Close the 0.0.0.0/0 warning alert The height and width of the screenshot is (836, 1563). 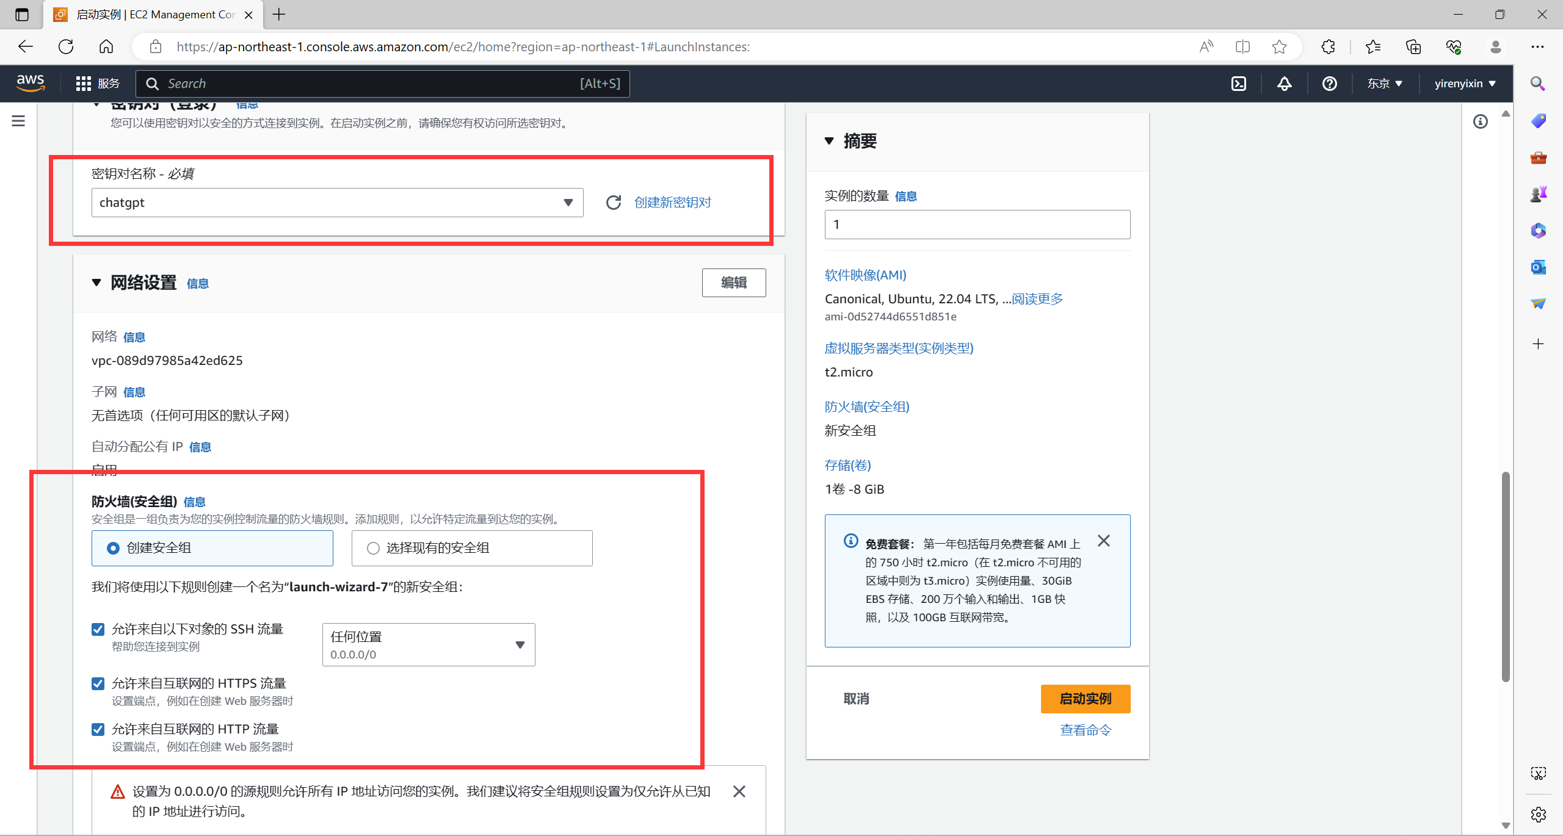pos(739,791)
